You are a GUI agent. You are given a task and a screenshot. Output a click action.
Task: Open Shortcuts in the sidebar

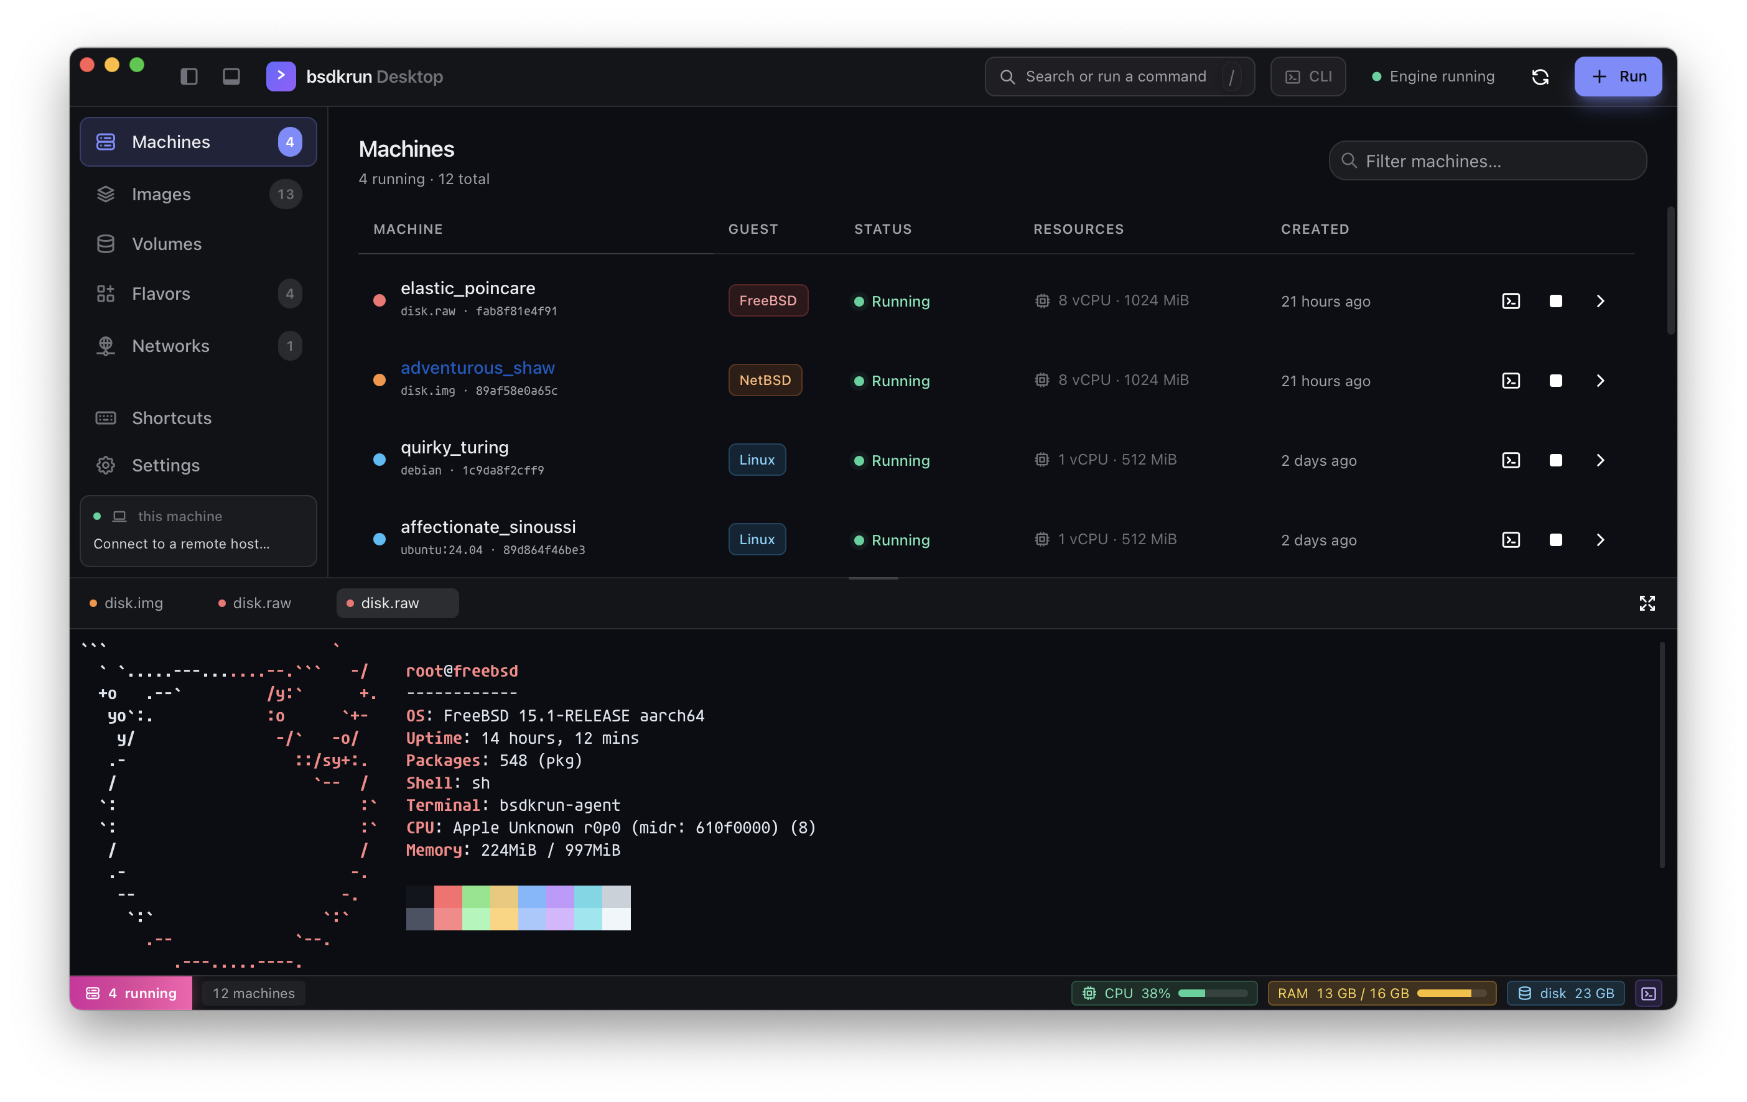[198, 417]
